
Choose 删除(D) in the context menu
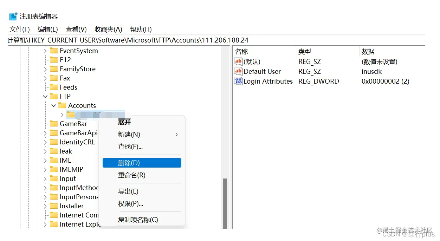(142, 163)
